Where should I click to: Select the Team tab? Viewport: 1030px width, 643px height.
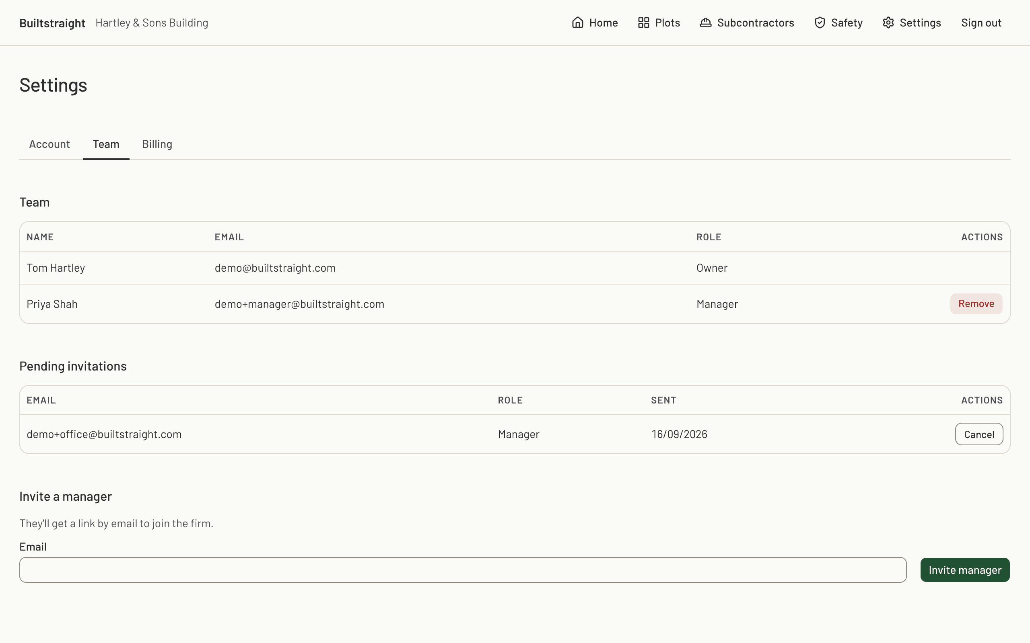106,144
